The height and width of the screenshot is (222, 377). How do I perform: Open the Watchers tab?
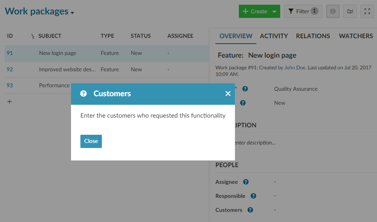(x=356, y=36)
